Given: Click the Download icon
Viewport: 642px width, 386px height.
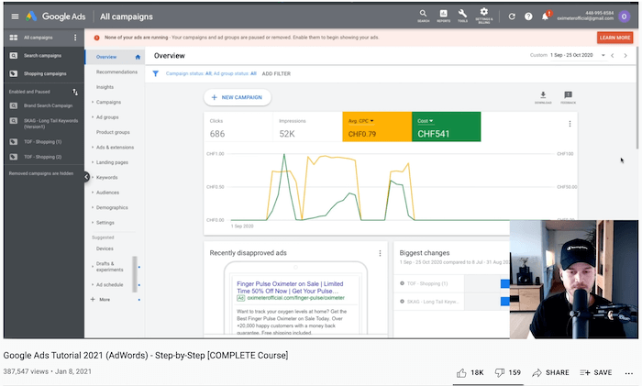Looking at the screenshot, I should [543, 97].
